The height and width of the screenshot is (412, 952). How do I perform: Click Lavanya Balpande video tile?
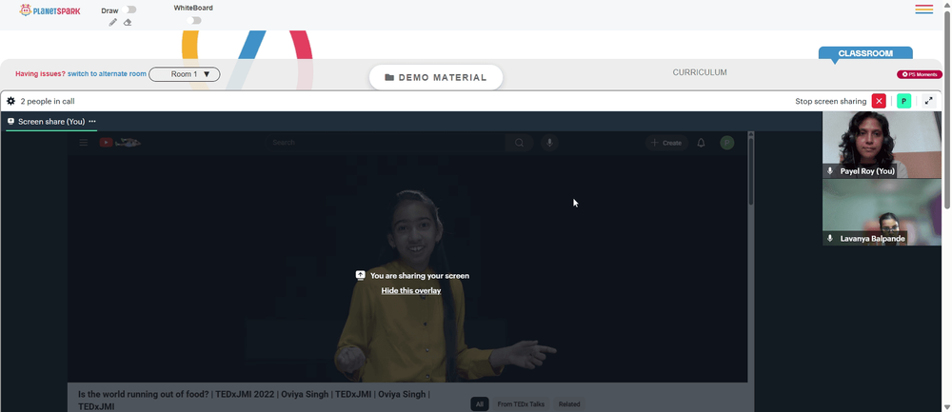(x=882, y=212)
